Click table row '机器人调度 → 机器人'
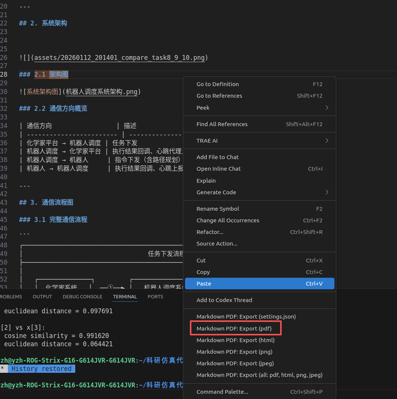The image size is (397, 399). (x=58, y=160)
